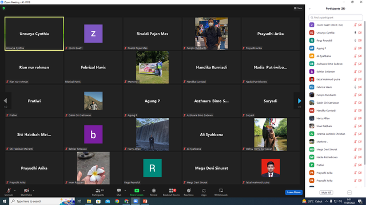This screenshot has height=205, width=366.
Task: Toggle mic icon for Regy Reynaldi in list
Action: point(355,40)
